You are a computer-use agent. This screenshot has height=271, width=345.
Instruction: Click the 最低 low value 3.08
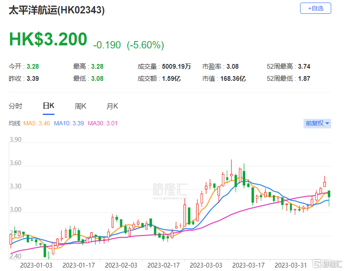tap(97, 79)
